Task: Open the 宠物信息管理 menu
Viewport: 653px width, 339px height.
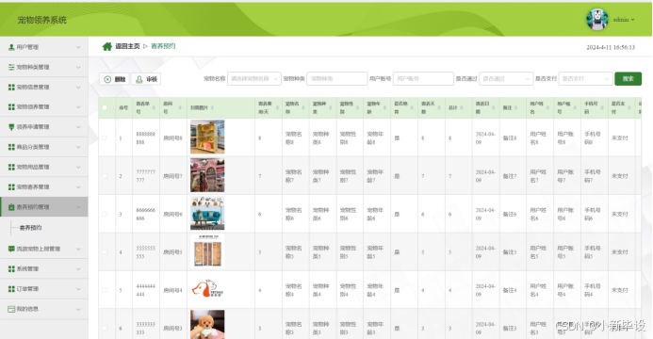Action: pyautogui.click(x=44, y=87)
